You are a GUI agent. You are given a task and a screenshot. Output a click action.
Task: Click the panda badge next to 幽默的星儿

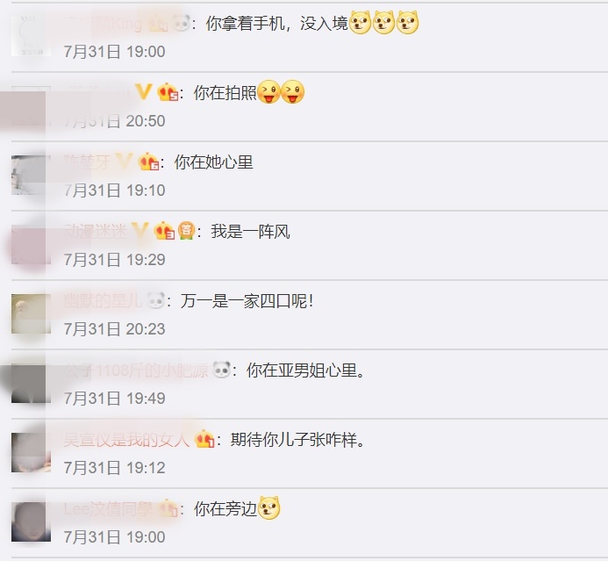156,300
